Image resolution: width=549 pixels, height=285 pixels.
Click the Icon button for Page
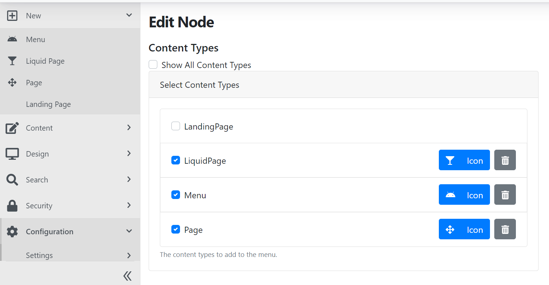coord(464,229)
